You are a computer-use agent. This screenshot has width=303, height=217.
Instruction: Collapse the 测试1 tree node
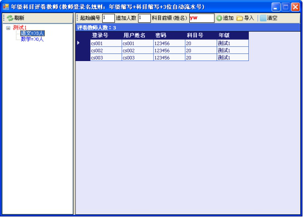[x=8, y=28]
